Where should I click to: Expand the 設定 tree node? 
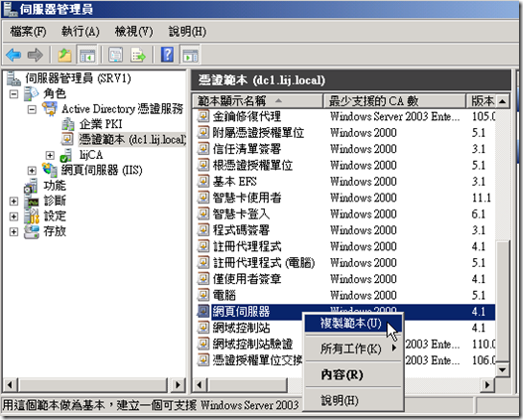[14, 216]
